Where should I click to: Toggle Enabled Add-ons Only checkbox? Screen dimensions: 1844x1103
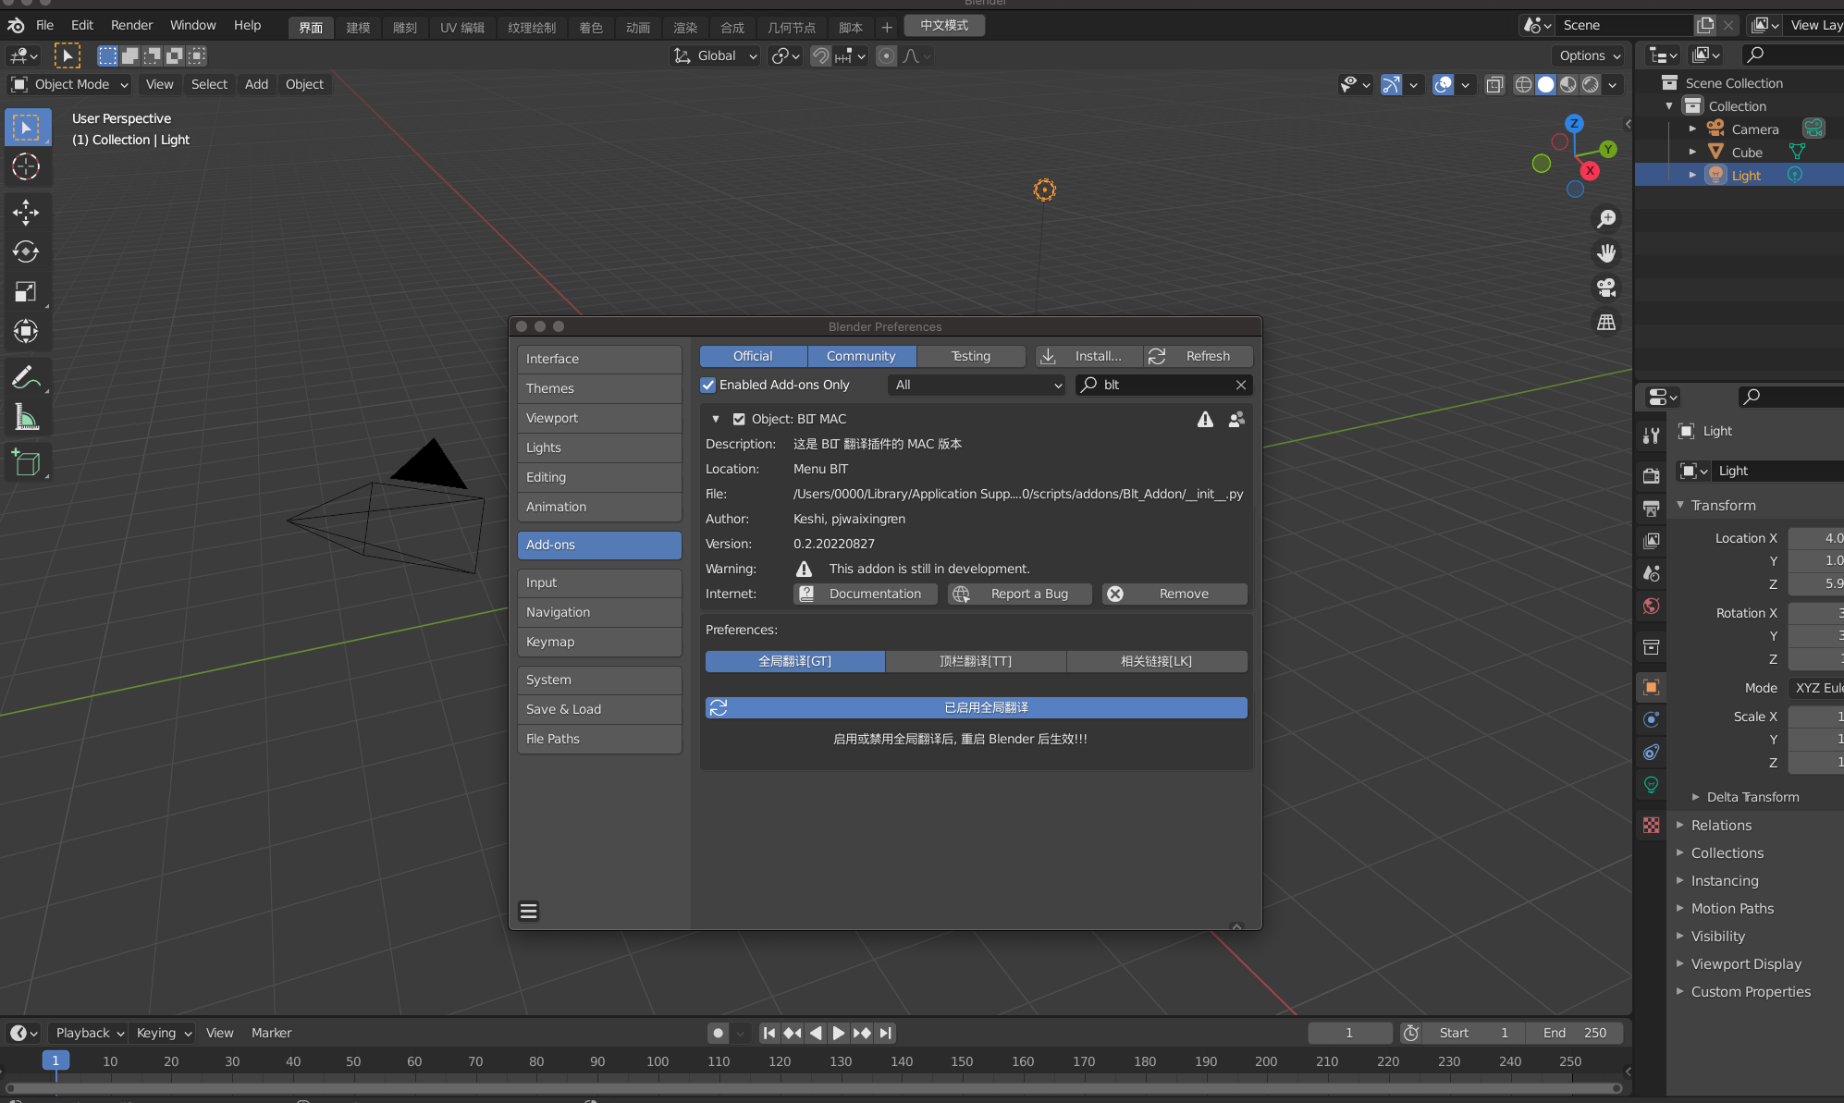(x=708, y=385)
